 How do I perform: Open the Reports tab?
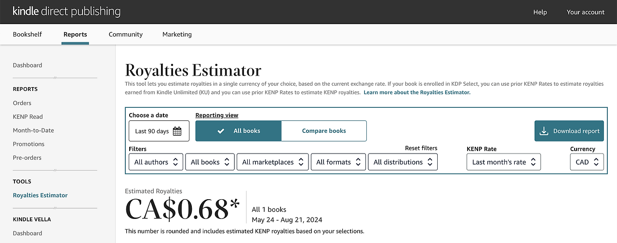point(75,34)
